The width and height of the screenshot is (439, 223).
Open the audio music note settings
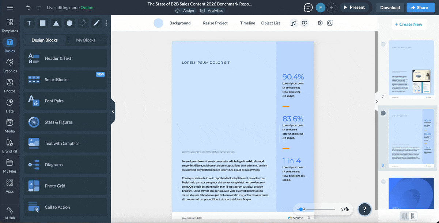[294, 23]
